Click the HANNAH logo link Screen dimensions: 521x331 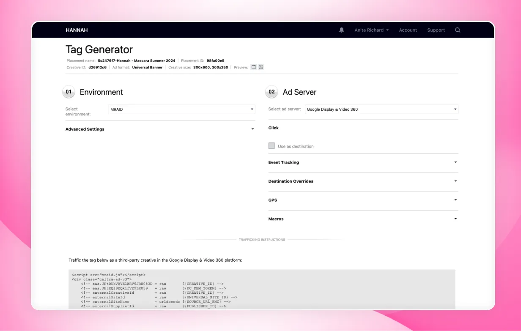point(77,30)
